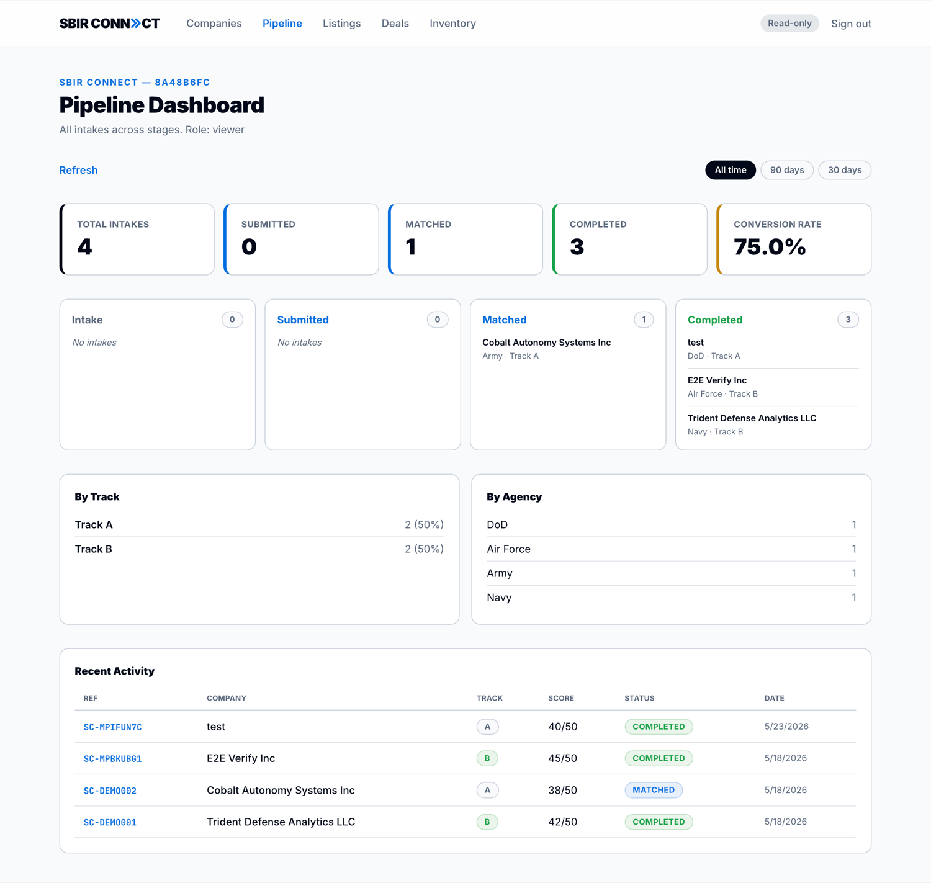Click the Intake column count badge
Image resolution: width=931 pixels, height=883 pixels.
232,320
